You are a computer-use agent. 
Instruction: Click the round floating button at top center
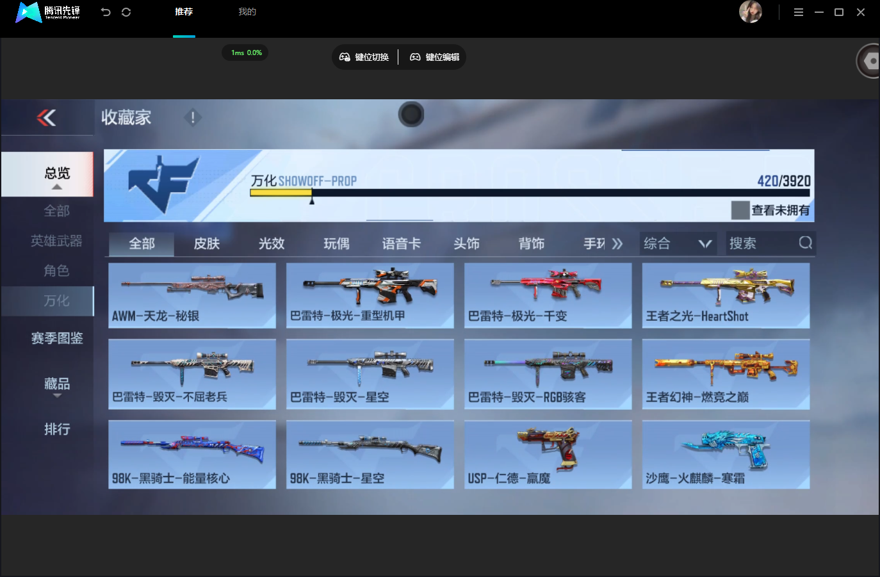pos(411,115)
